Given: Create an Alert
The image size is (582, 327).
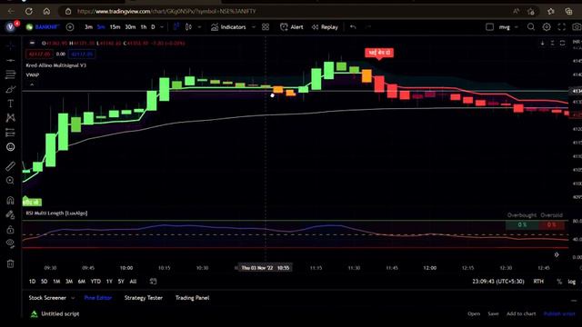Looking at the screenshot, I should [x=291, y=27].
